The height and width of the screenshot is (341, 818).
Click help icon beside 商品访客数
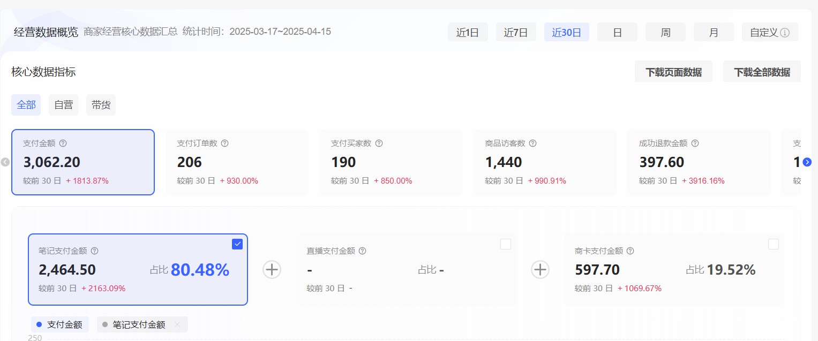[x=532, y=143]
